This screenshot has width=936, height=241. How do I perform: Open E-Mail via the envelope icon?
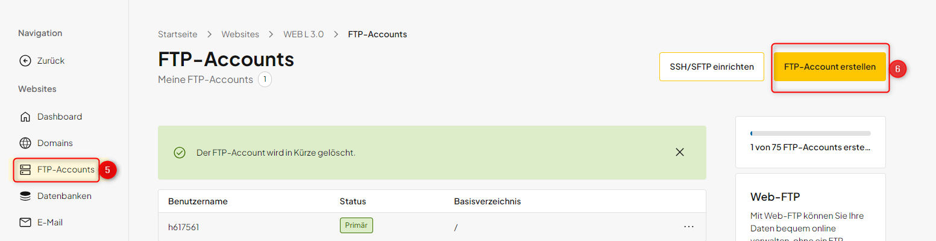pos(25,222)
